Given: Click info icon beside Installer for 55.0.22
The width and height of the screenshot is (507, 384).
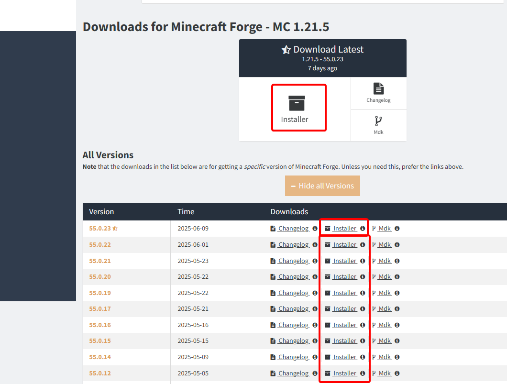Looking at the screenshot, I should tap(363, 245).
